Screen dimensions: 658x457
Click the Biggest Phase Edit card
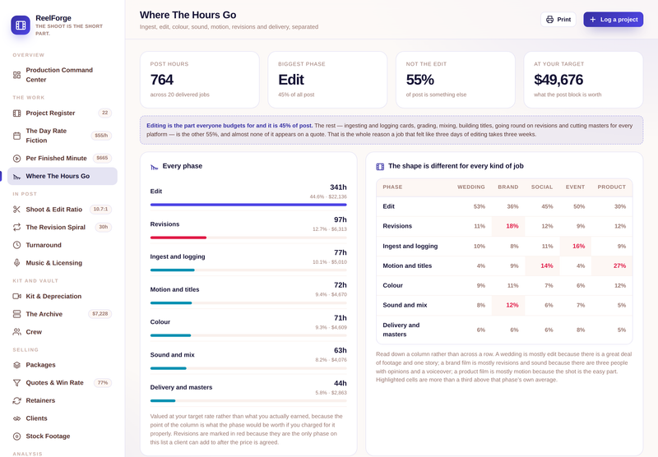(327, 80)
